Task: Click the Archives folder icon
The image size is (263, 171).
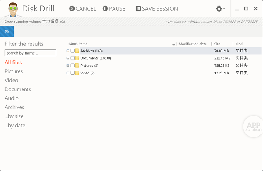Action: click(77, 51)
